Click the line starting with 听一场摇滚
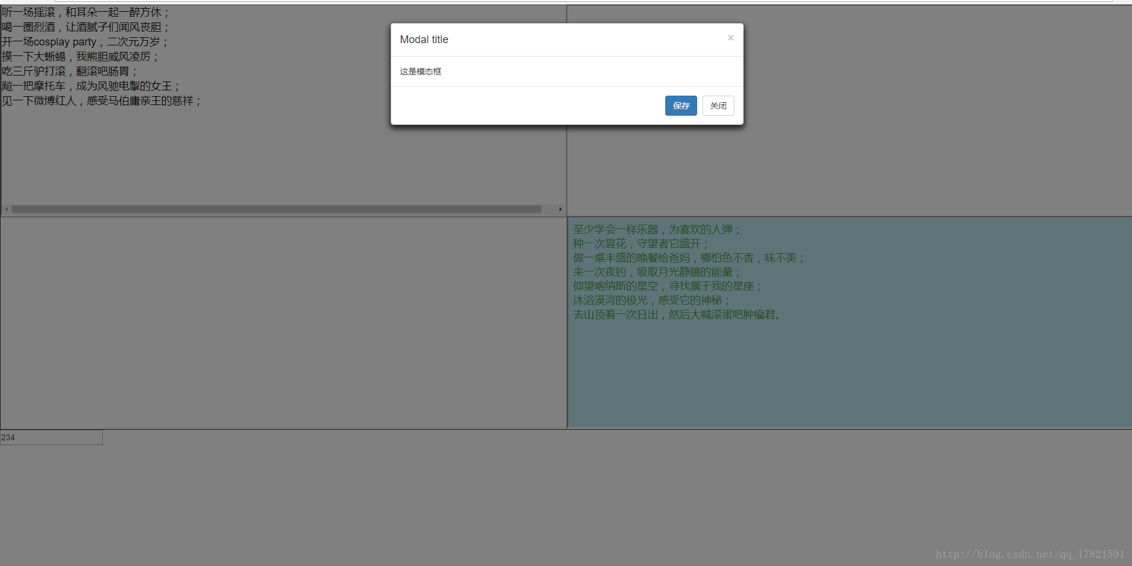The width and height of the screenshot is (1132, 566). tap(86, 12)
